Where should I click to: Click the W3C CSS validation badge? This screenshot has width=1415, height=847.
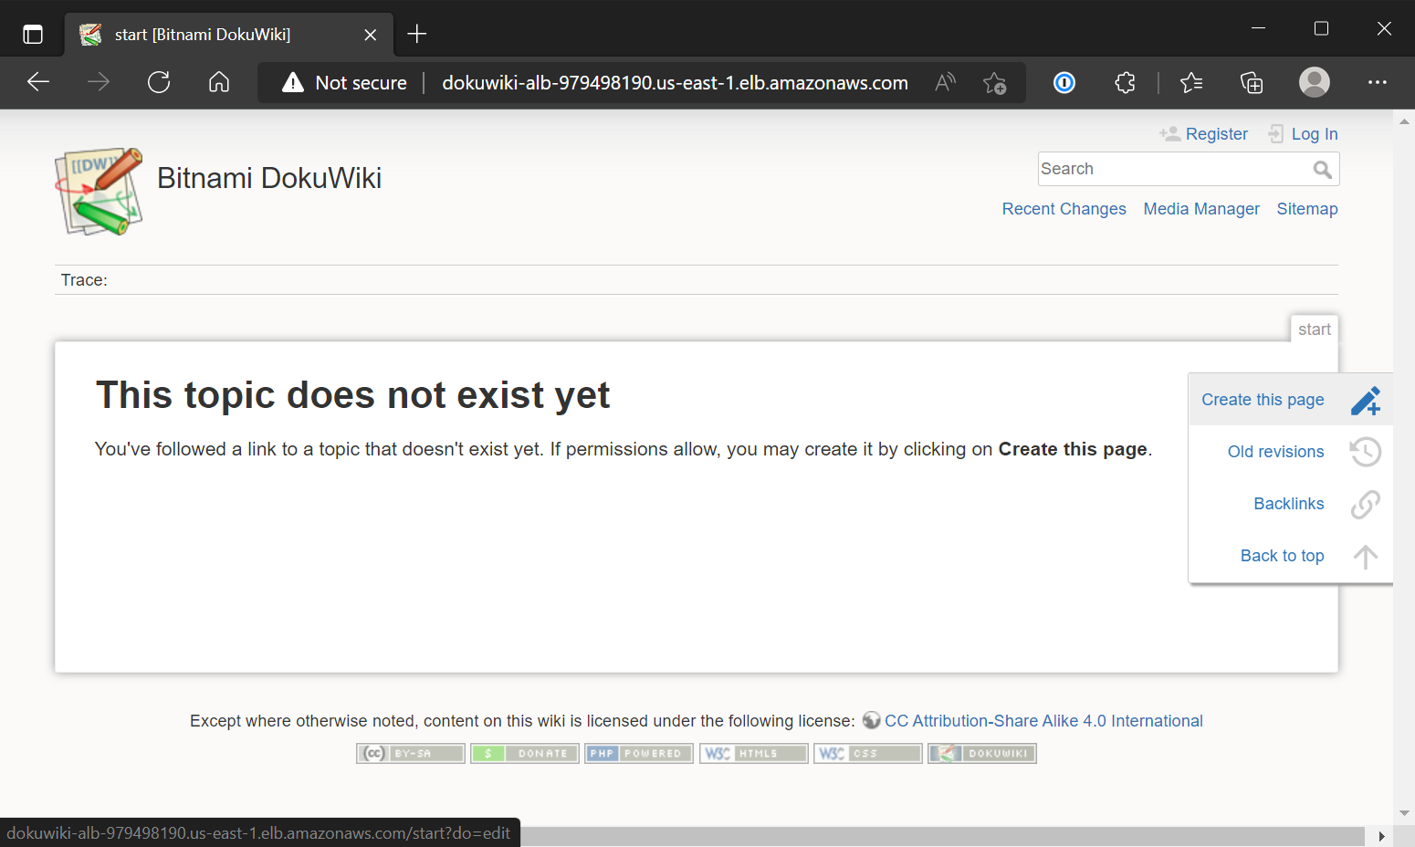click(868, 753)
